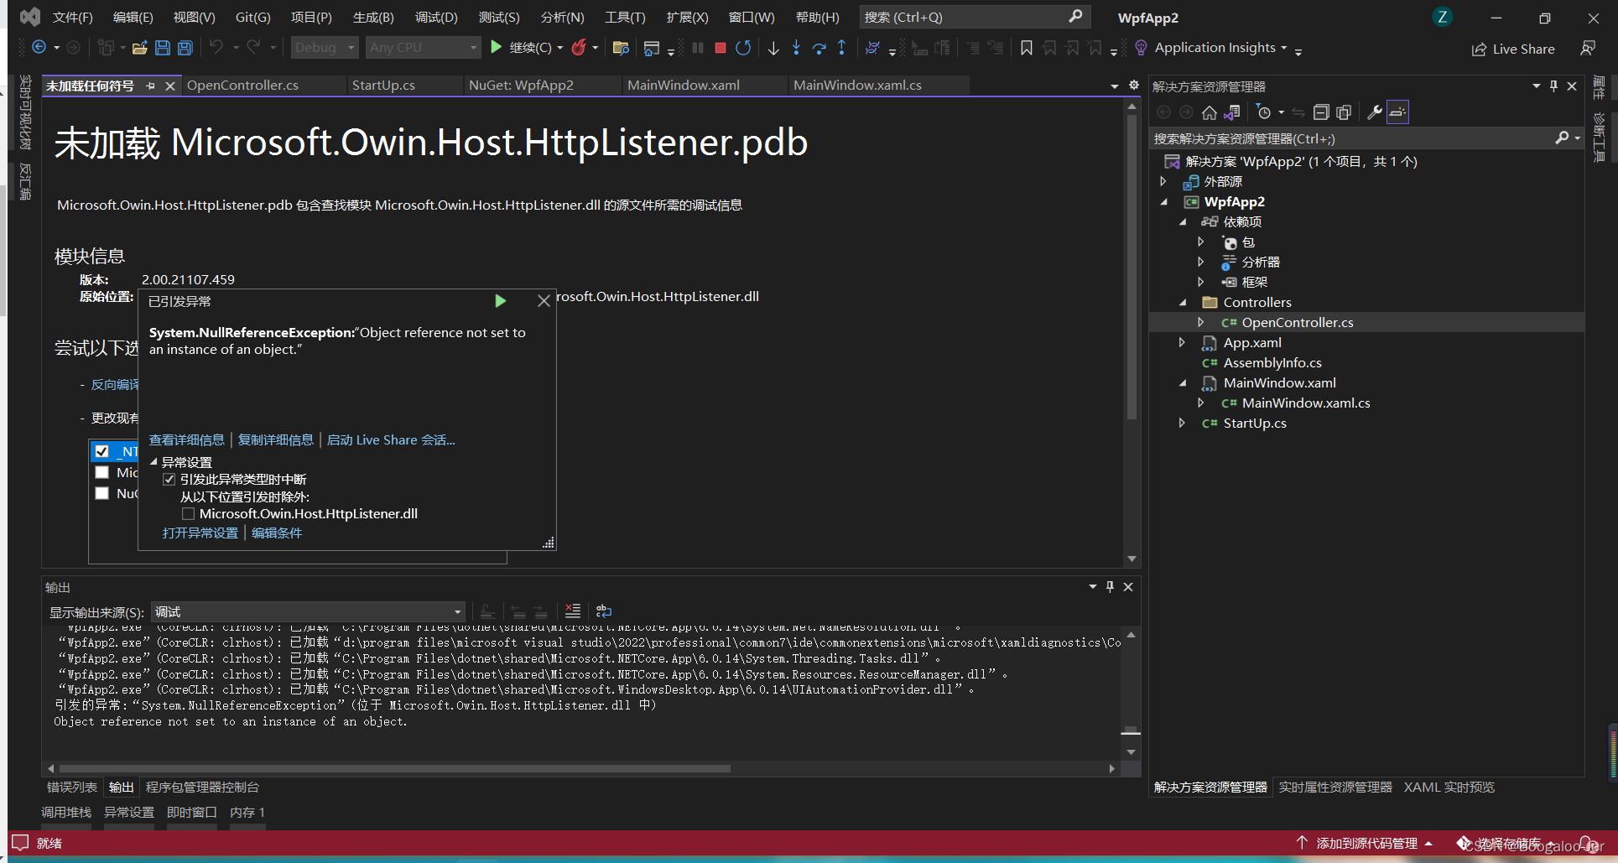The height and width of the screenshot is (863, 1618).
Task: Click the Hot Reload flame icon
Action: [578, 48]
